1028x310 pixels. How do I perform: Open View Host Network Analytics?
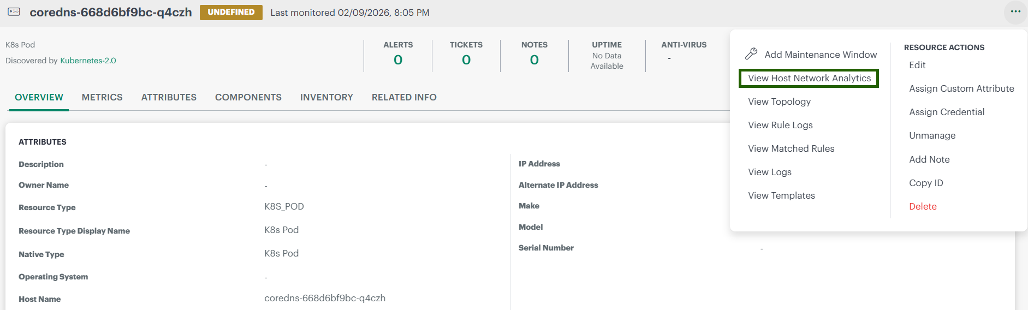click(x=809, y=78)
